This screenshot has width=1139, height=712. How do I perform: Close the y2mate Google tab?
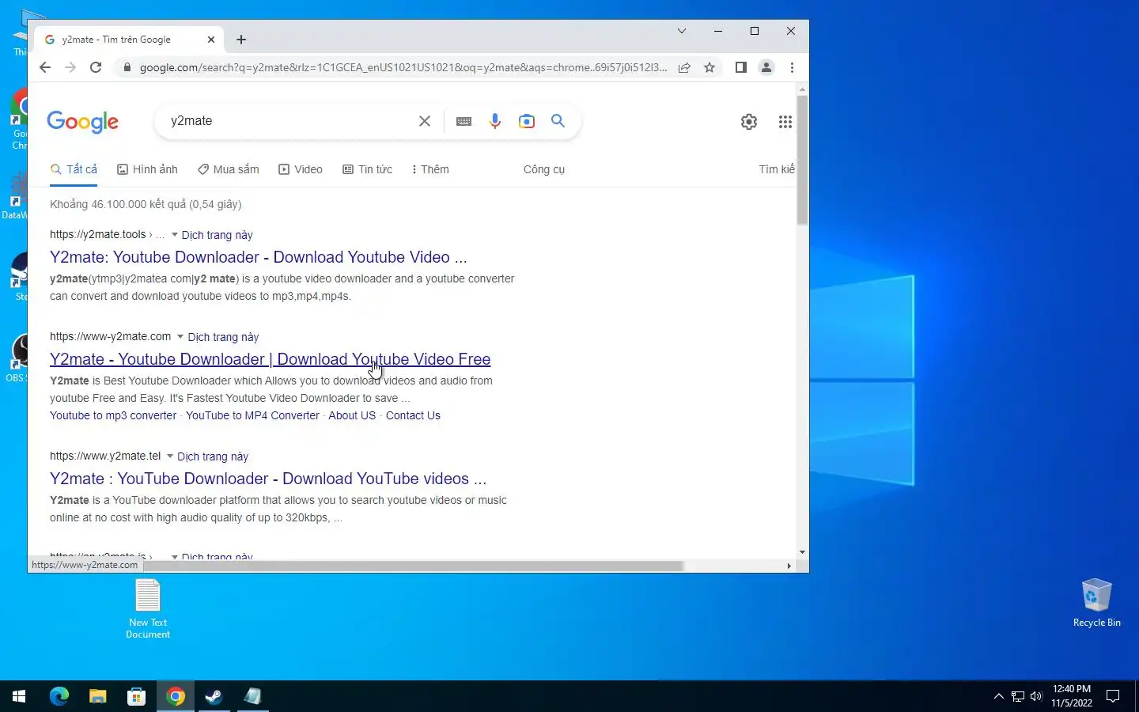pyautogui.click(x=211, y=40)
